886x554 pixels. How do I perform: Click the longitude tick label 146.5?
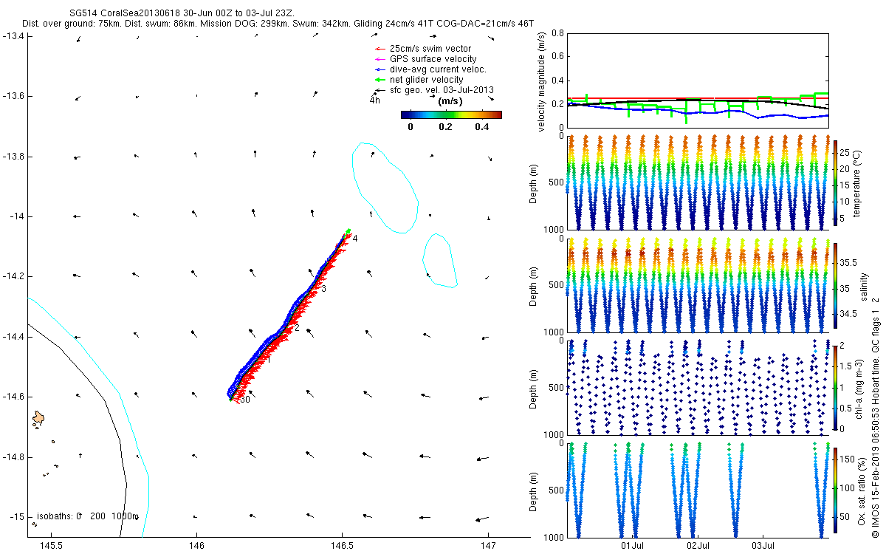pos(343,545)
